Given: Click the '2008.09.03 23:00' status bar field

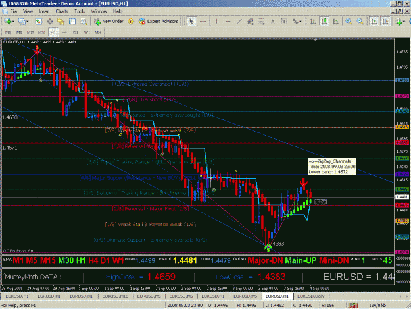Looking at the screenshot, I should pos(185,305).
